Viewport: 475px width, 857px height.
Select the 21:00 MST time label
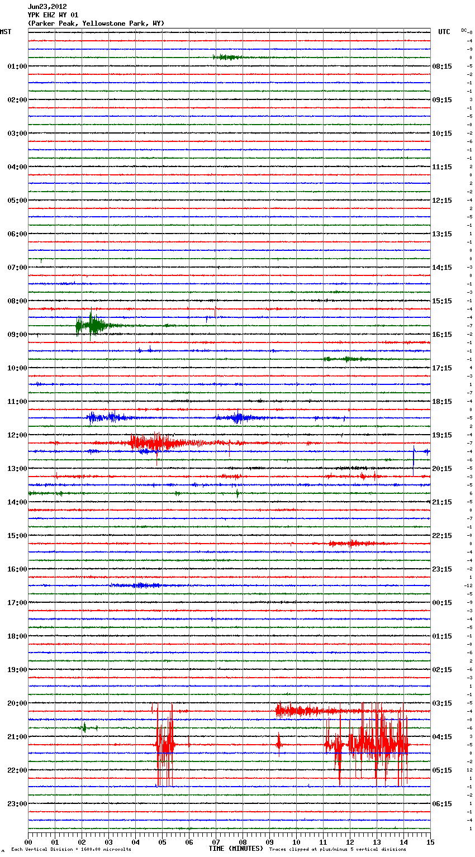click(x=17, y=737)
